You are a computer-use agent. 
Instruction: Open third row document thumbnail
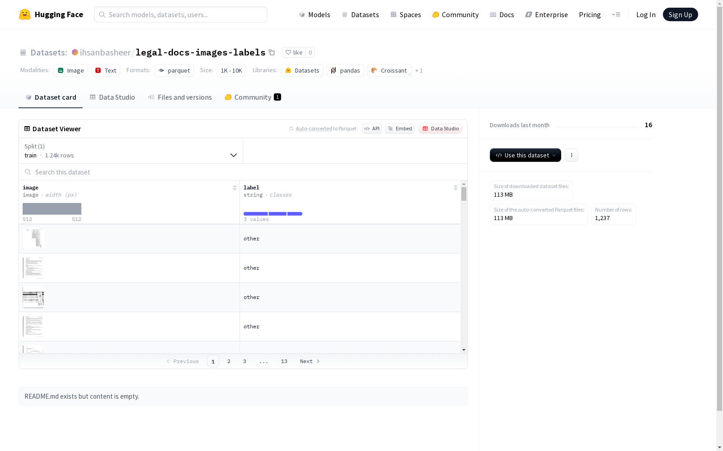click(x=33, y=297)
